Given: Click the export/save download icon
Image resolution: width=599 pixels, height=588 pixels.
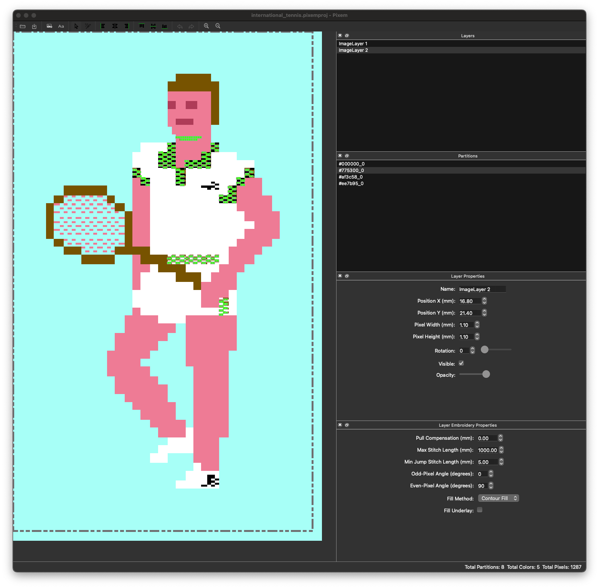Looking at the screenshot, I should 34,26.
